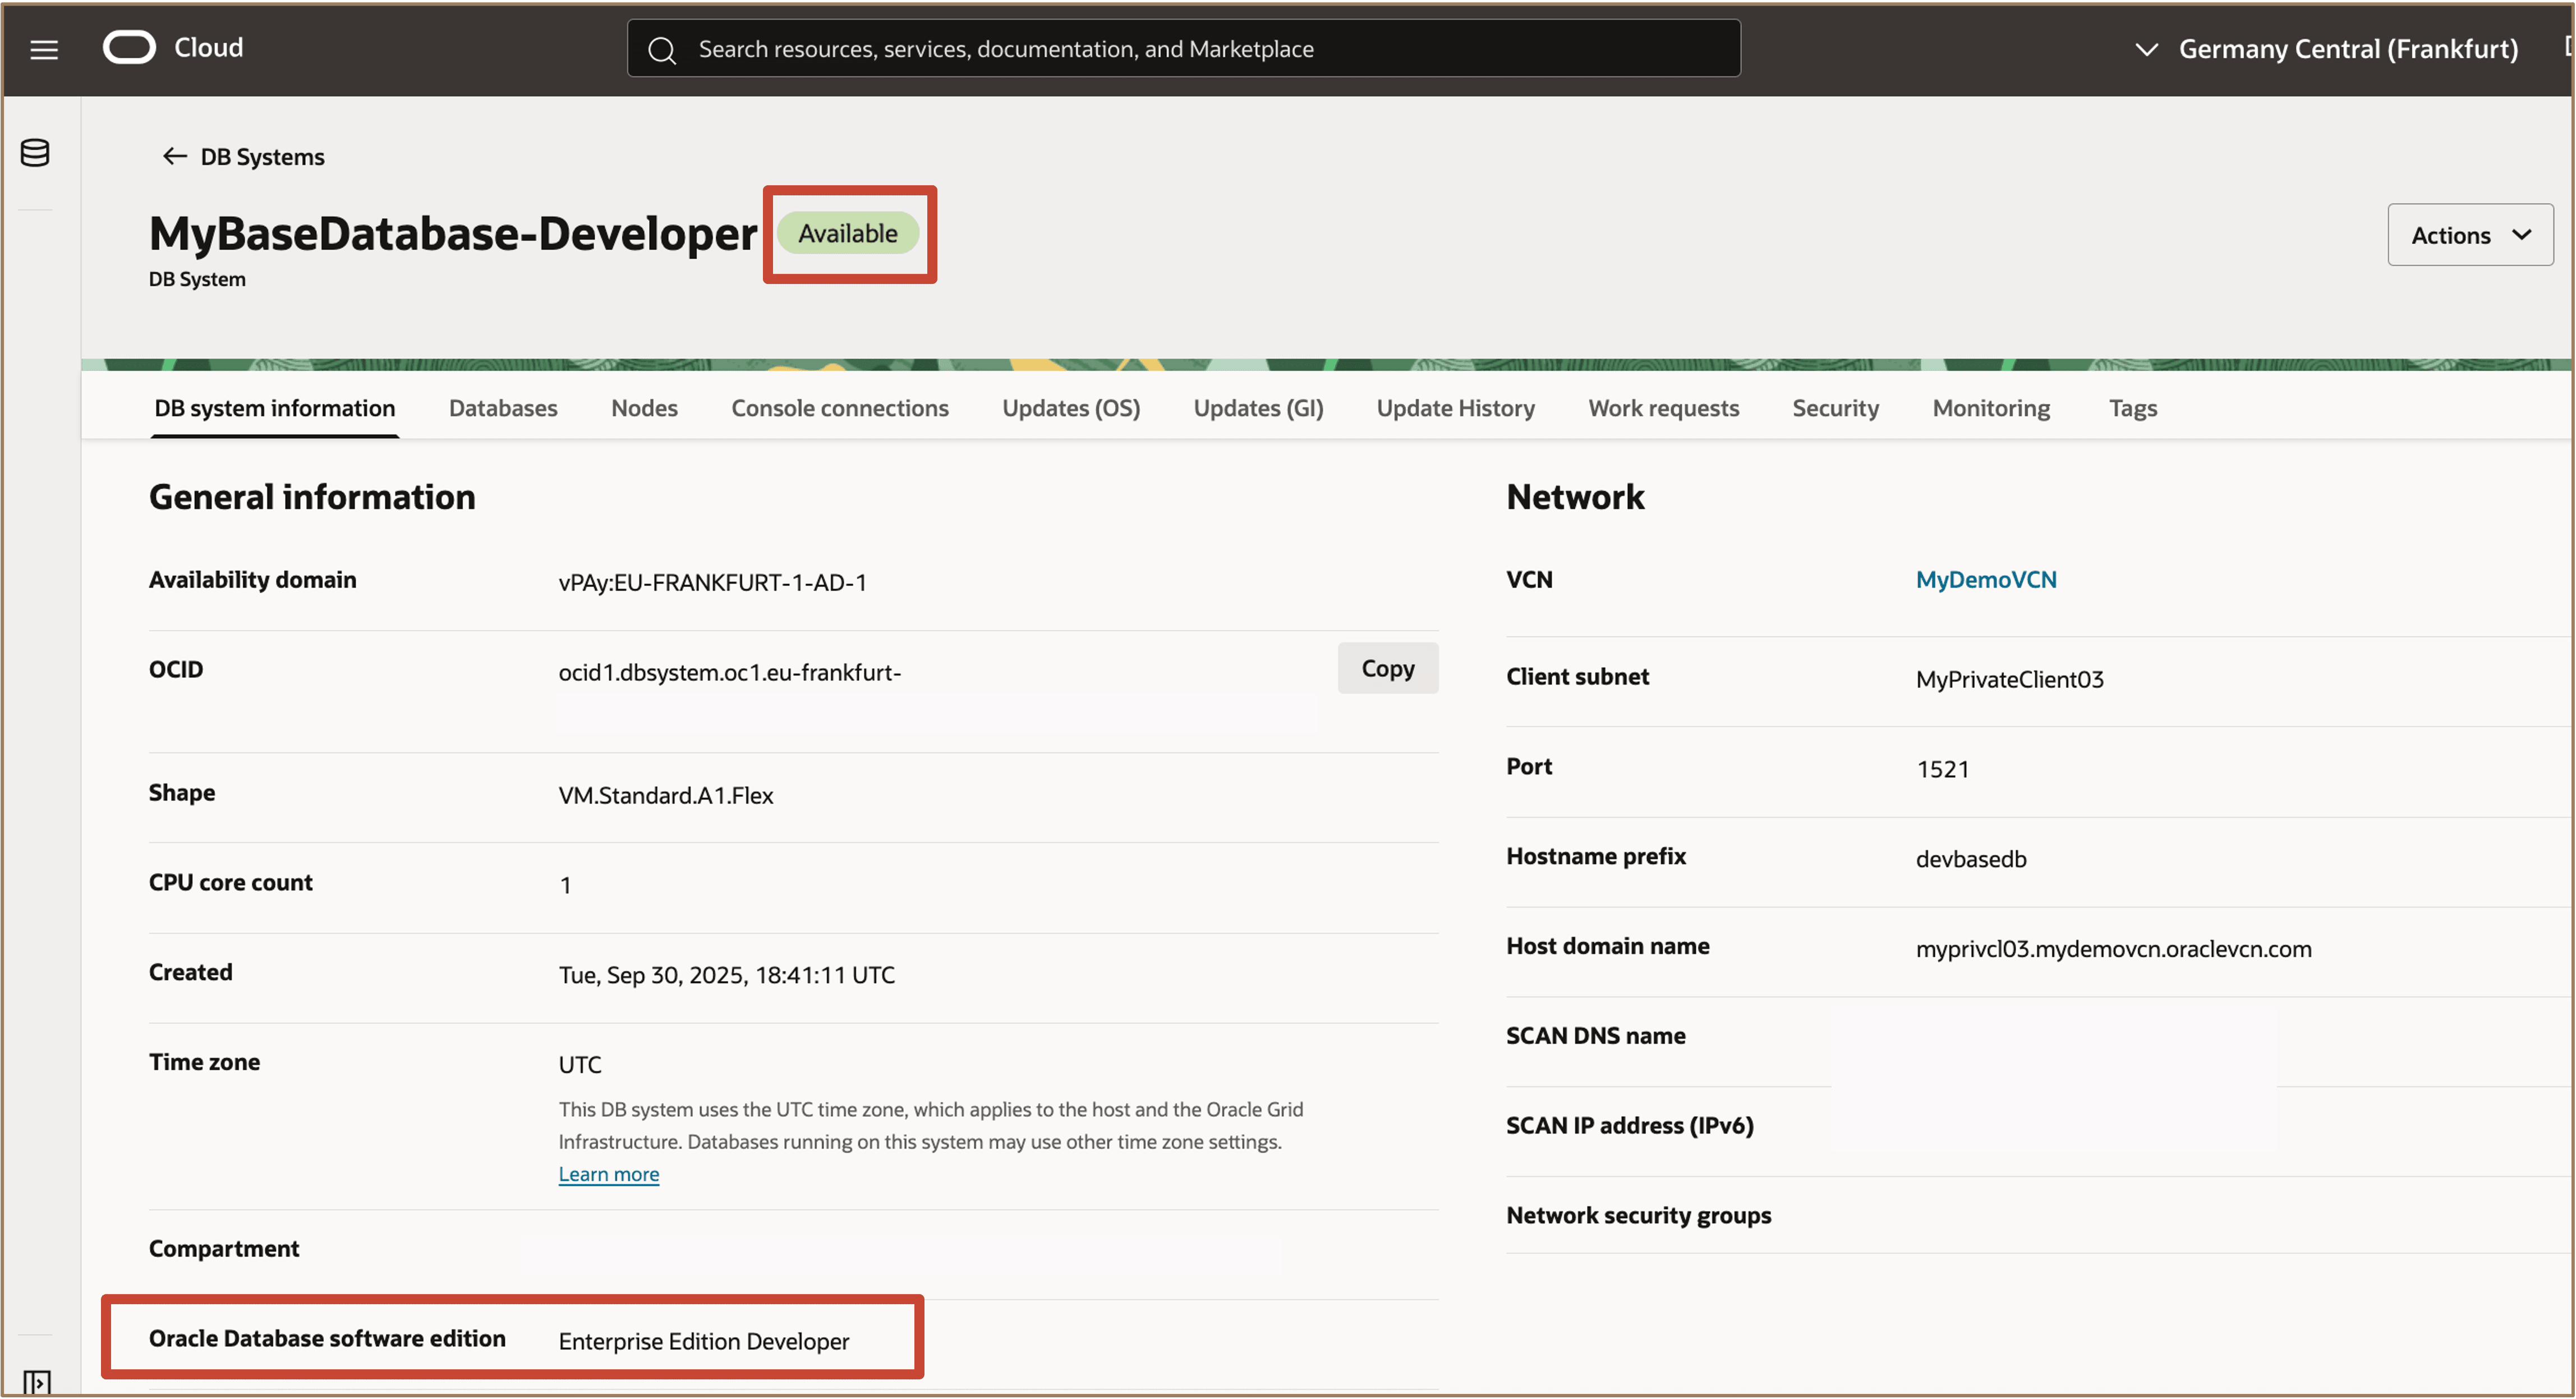Click the Learn more time zone link
The height and width of the screenshot is (1399, 2576).
point(608,1174)
